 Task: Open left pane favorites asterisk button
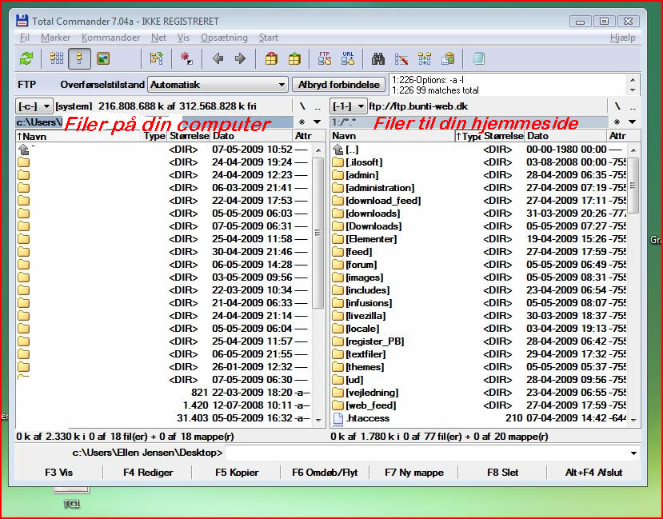[x=302, y=122]
